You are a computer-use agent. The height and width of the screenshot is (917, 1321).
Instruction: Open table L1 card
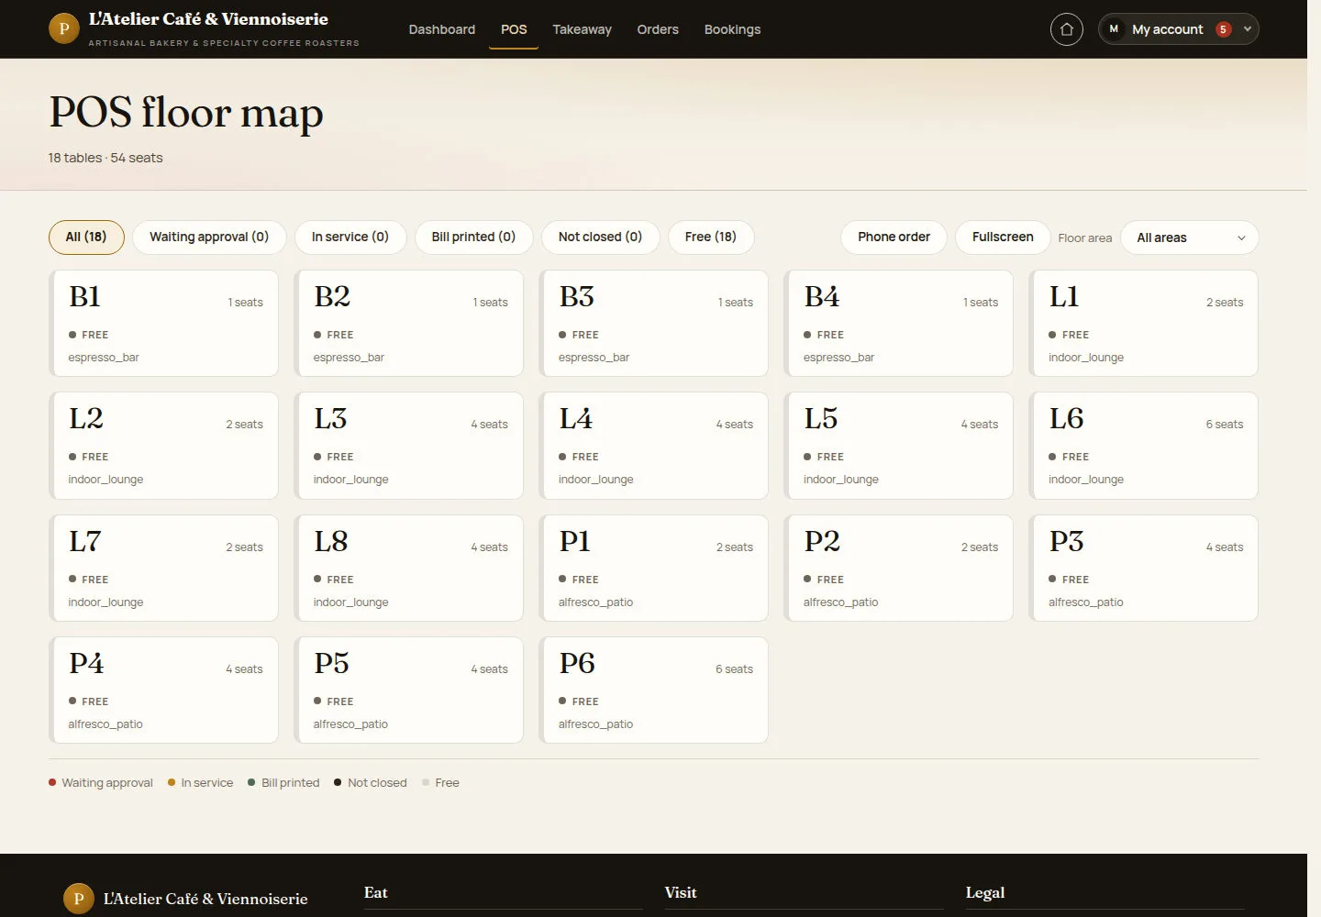[1144, 323]
